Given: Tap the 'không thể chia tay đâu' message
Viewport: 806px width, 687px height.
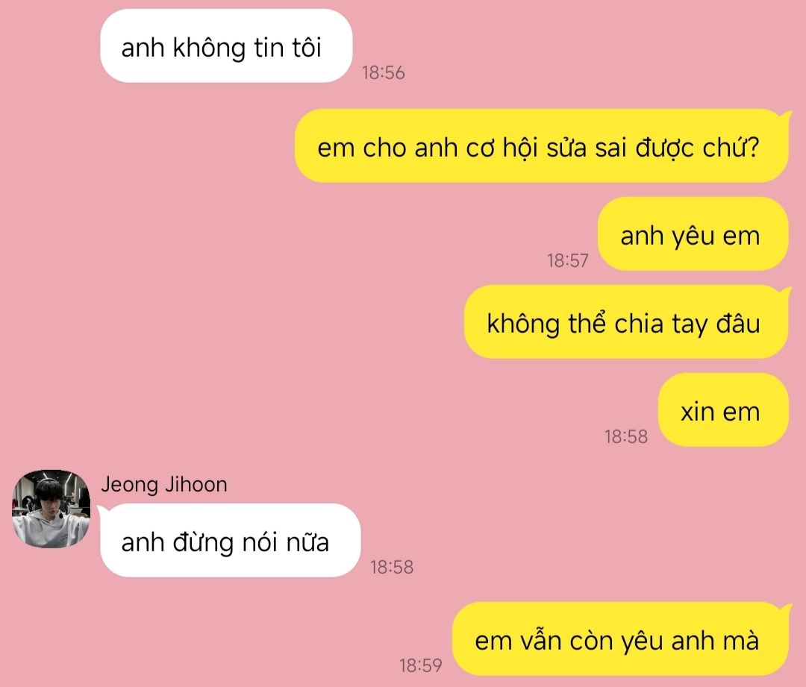Looking at the screenshot, I should (x=626, y=321).
